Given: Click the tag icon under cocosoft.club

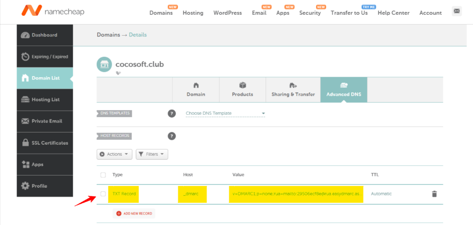Looking at the screenshot, I should click(118, 73).
